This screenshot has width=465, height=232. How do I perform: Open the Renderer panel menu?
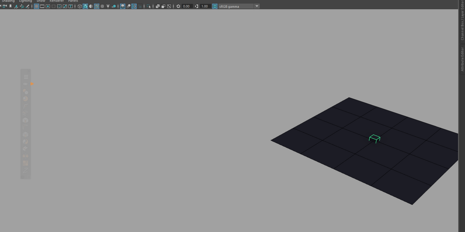56,1
